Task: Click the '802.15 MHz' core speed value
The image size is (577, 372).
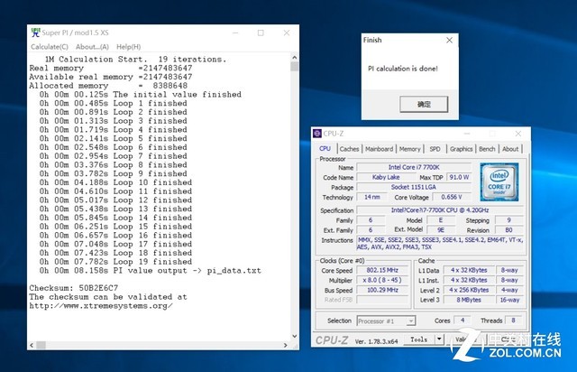Action: tap(382, 270)
